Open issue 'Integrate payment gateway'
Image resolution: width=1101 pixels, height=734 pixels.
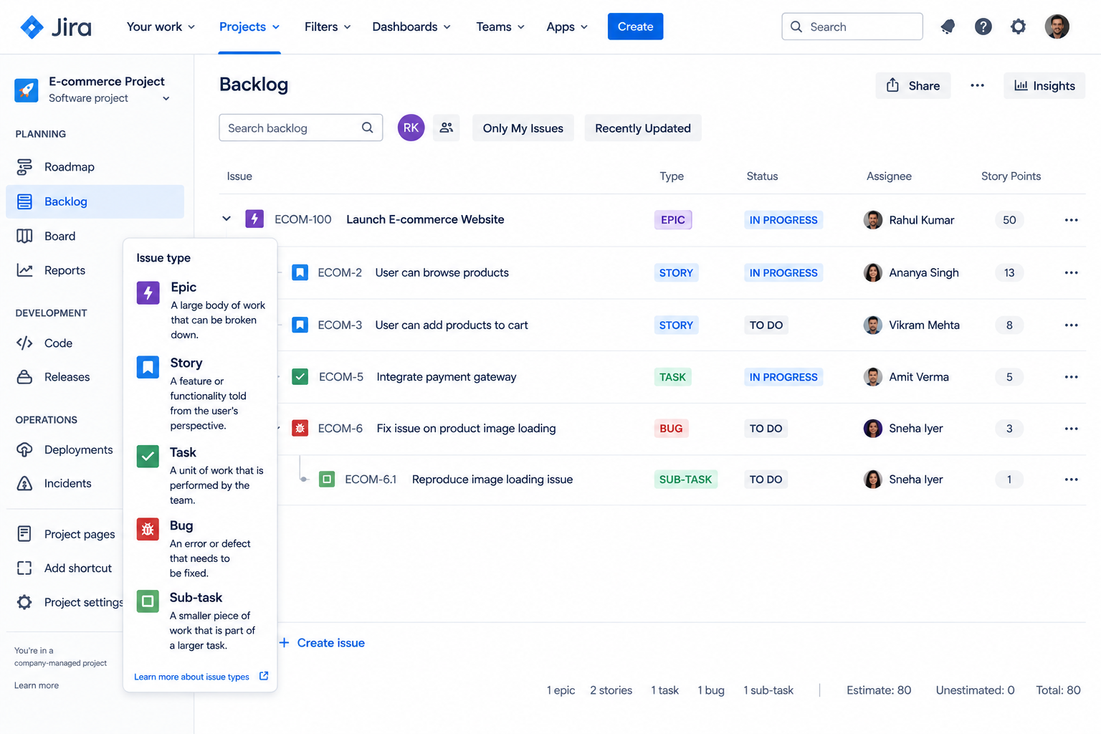pyautogui.click(x=447, y=376)
